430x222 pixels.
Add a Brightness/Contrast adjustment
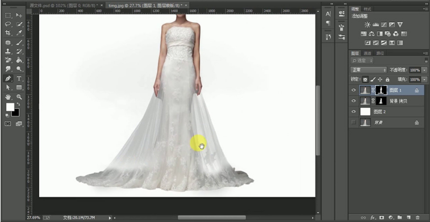point(368,24)
